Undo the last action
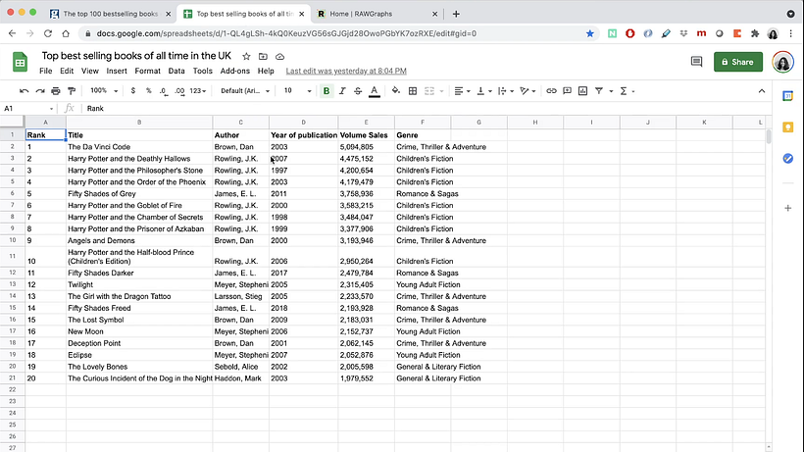The height and width of the screenshot is (452, 804). pos(24,91)
